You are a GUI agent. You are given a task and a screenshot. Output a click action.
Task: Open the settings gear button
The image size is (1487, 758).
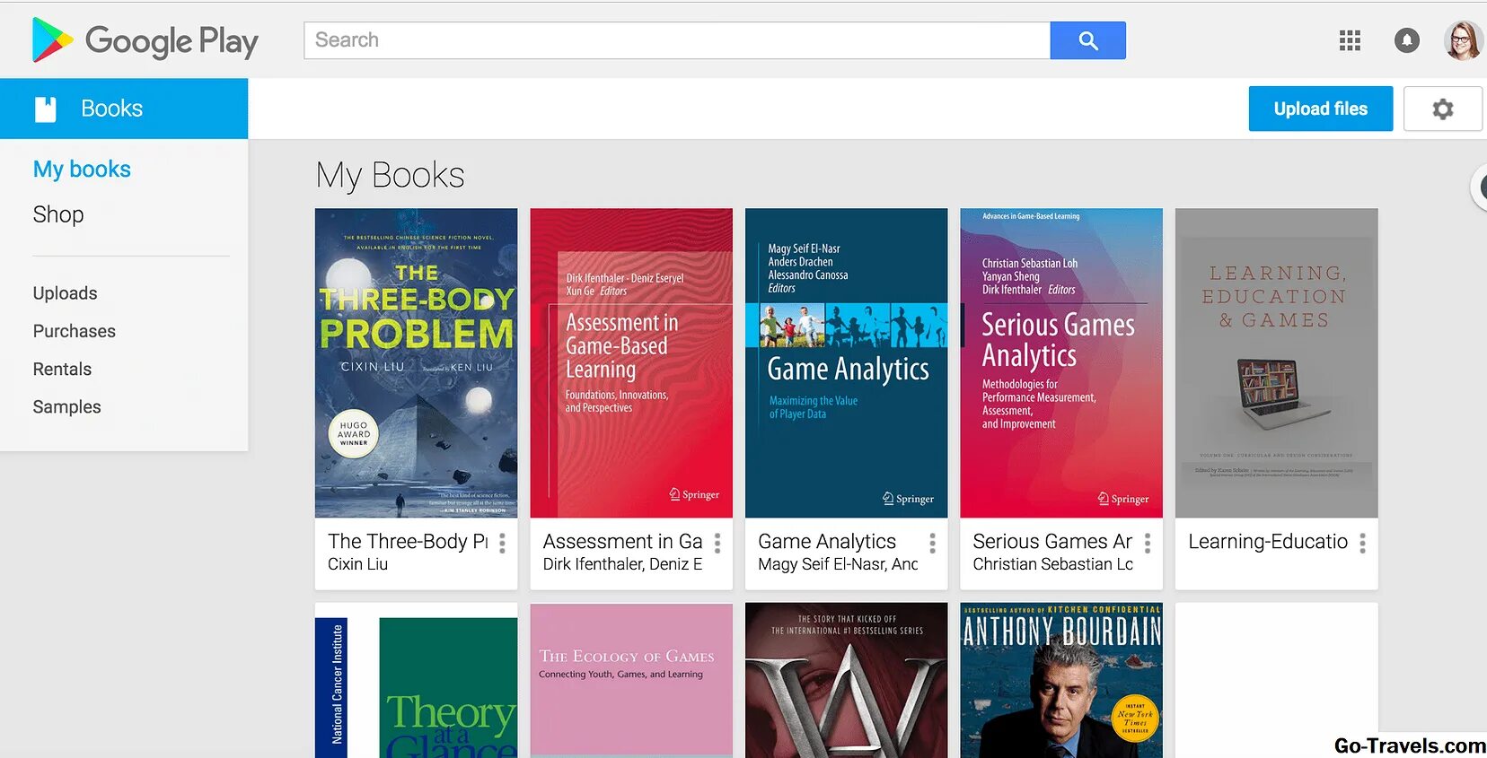[x=1442, y=109]
